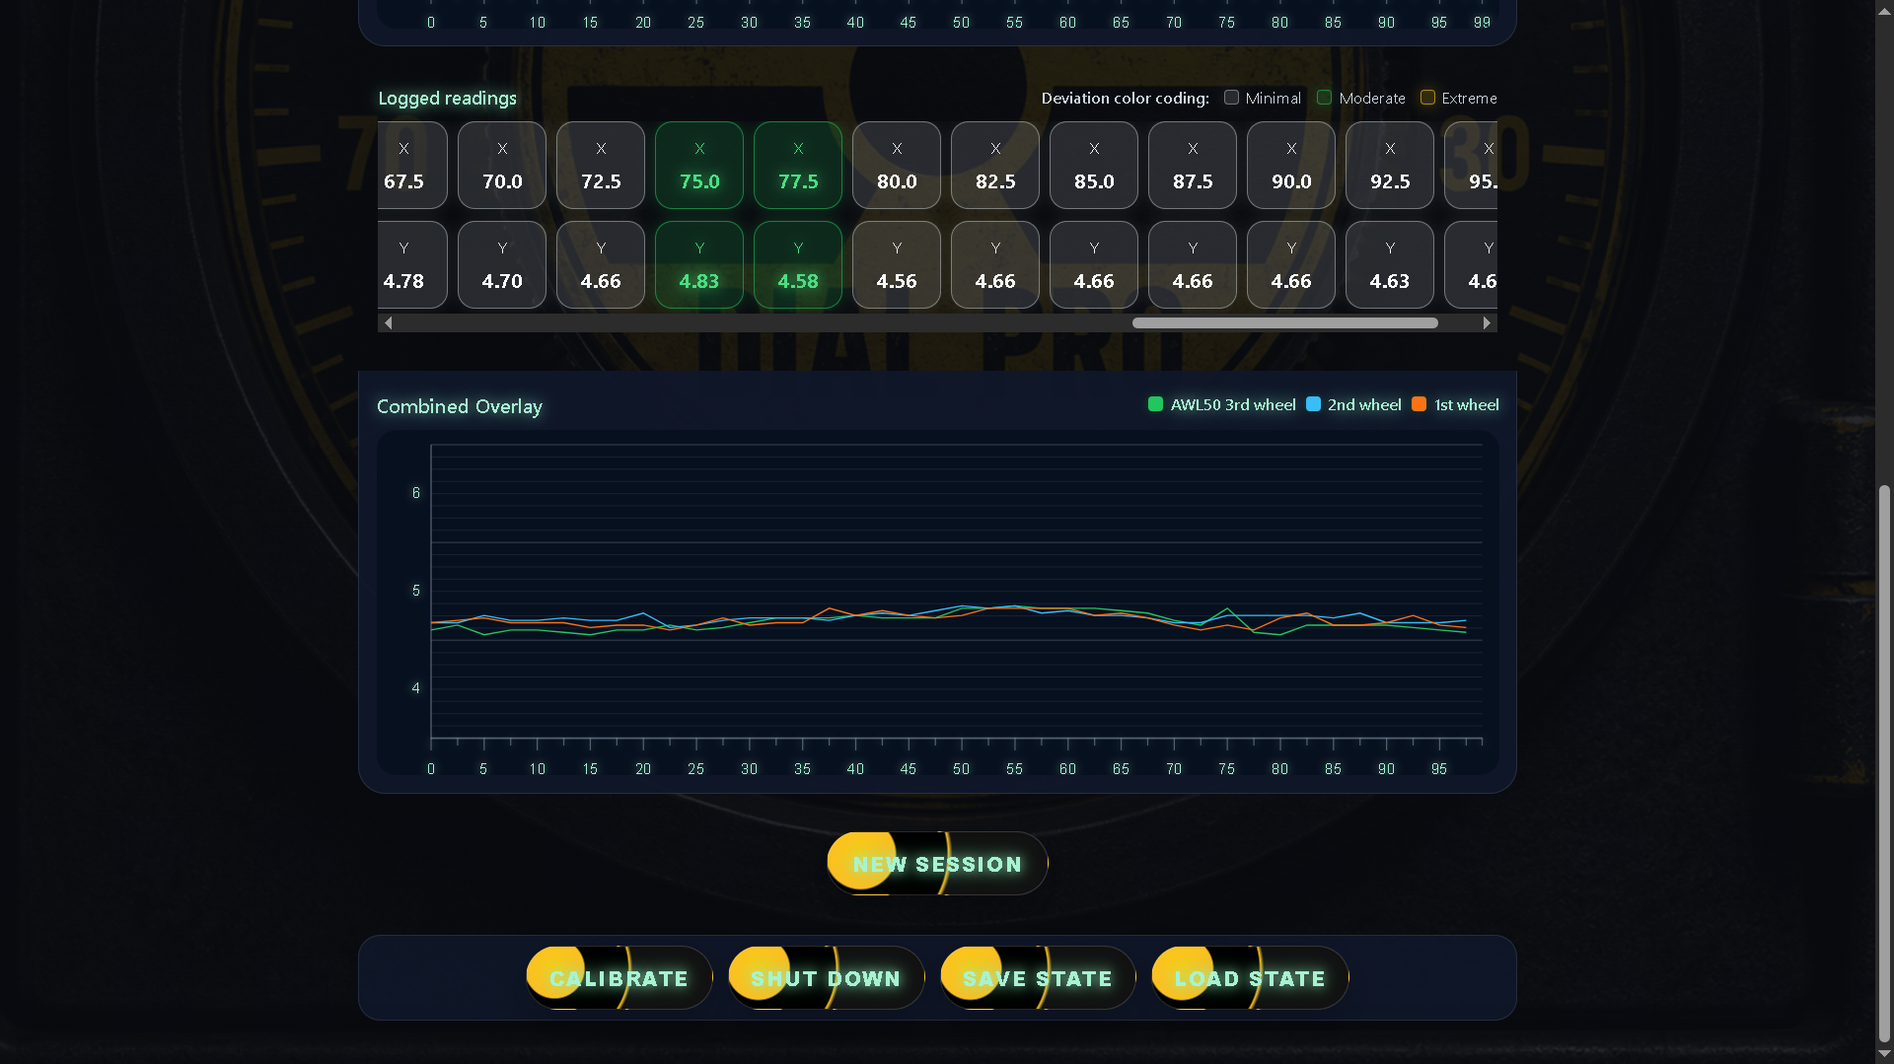Select the Y 4.63 reading card
Viewport: 1894px width, 1064px height.
1390,265
